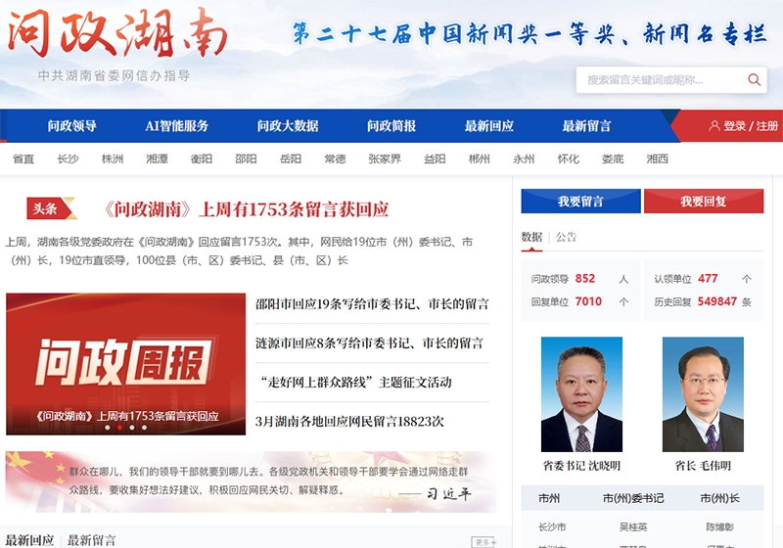Click the 回复单位 7010 statistic
The image size is (783, 548).
pos(580,301)
